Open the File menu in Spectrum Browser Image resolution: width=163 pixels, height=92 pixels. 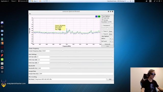[x=30, y=14]
